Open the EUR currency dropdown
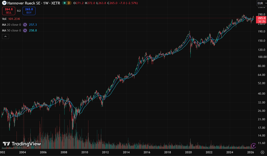 (x=262, y=3)
